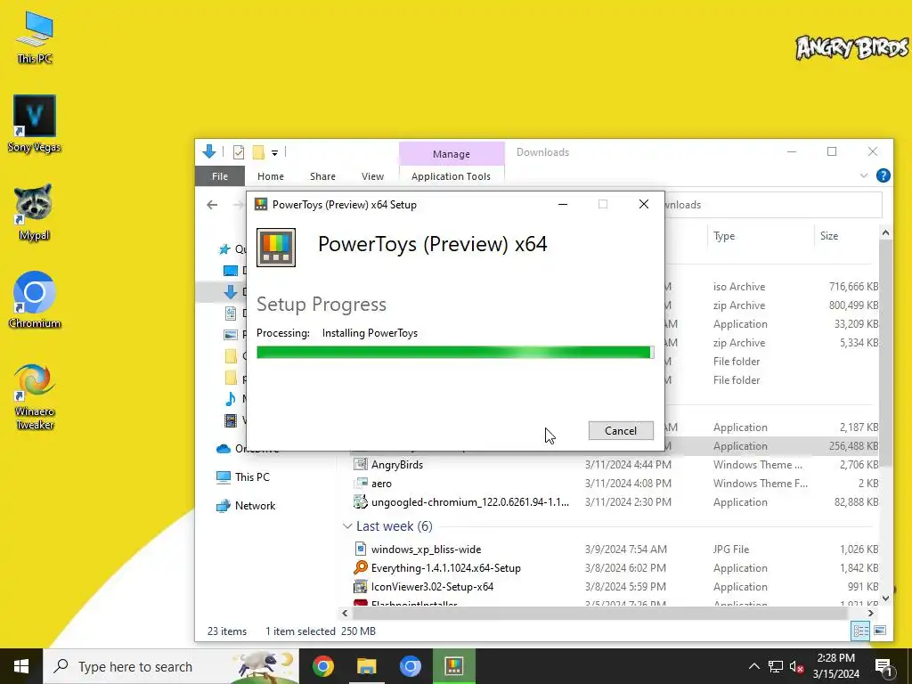Click the Everything setup magnifier icon

click(x=361, y=567)
